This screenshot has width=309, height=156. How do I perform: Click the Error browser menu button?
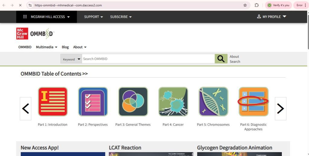(x=301, y=5)
